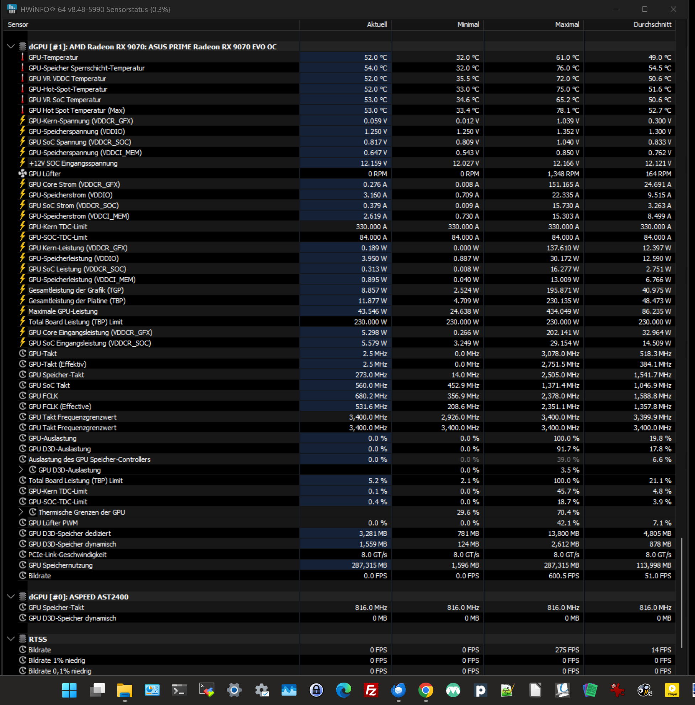Open the yellow Player app in the taskbar
The width and height of the screenshot is (695, 705).
[672, 690]
